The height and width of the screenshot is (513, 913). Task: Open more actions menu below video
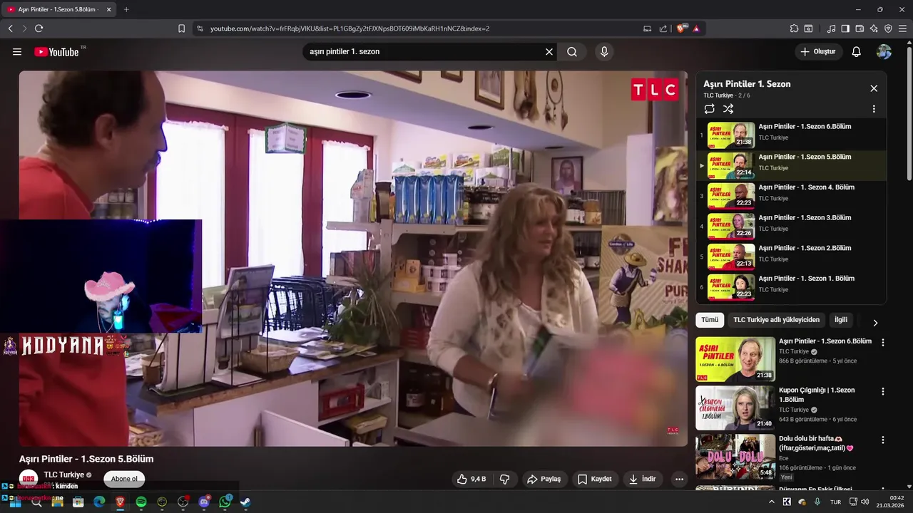[679, 480]
